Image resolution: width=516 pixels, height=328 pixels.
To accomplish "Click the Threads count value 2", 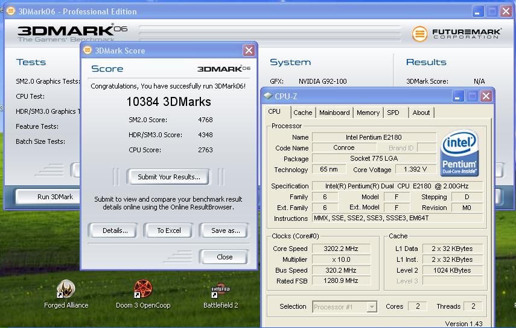I will pos(473,306).
